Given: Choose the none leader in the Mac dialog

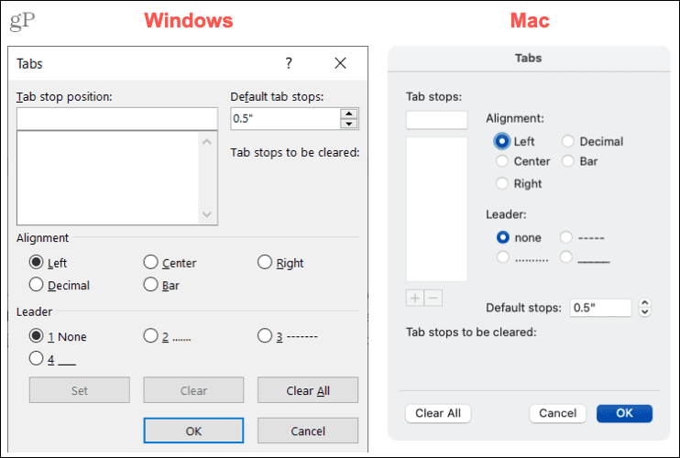Looking at the screenshot, I should point(503,237).
